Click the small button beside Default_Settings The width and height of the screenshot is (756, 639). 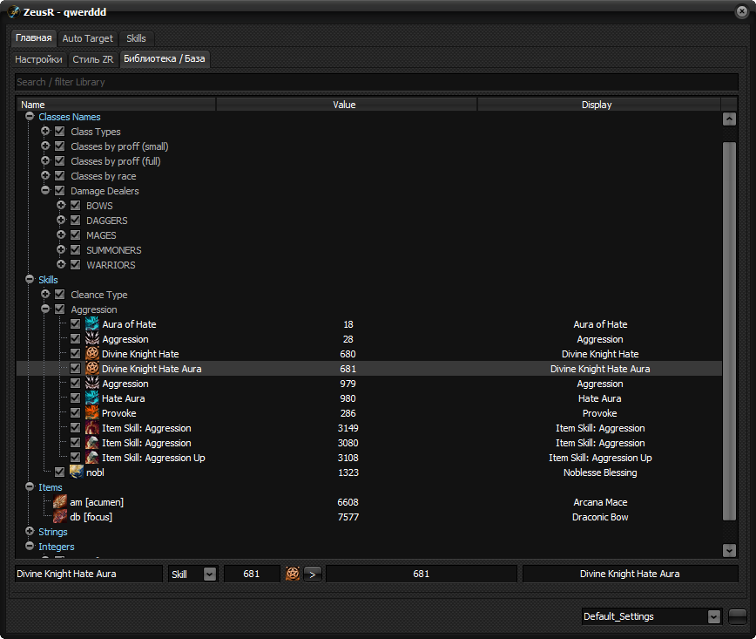click(x=737, y=616)
